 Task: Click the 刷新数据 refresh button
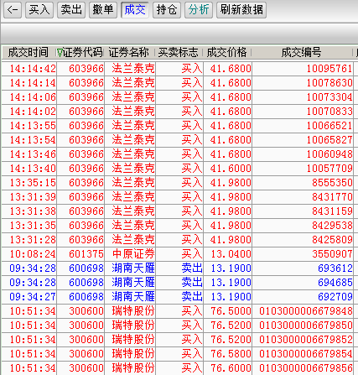[x=241, y=10]
